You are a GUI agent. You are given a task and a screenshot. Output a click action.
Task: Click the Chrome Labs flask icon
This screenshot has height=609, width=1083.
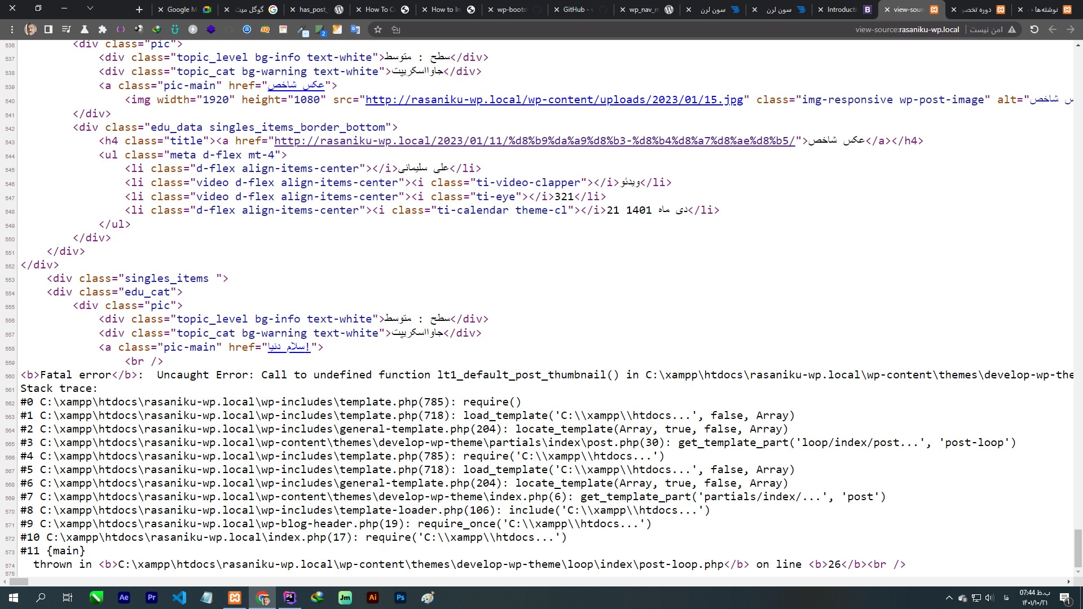click(85, 29)
